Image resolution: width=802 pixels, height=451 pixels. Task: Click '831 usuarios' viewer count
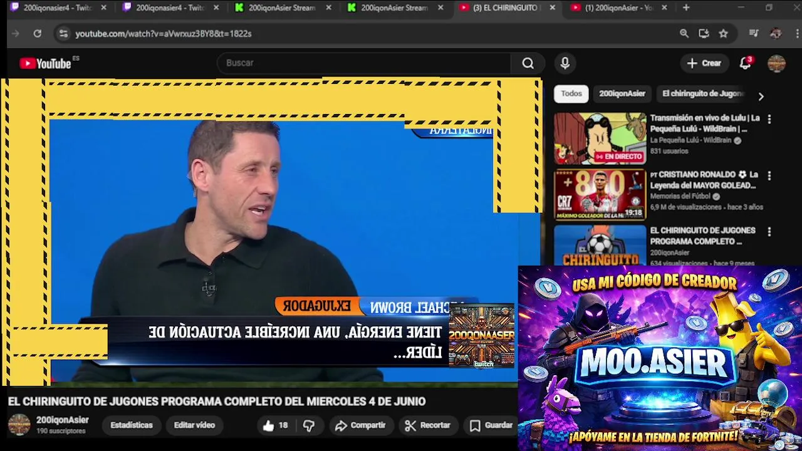[669, 152]
